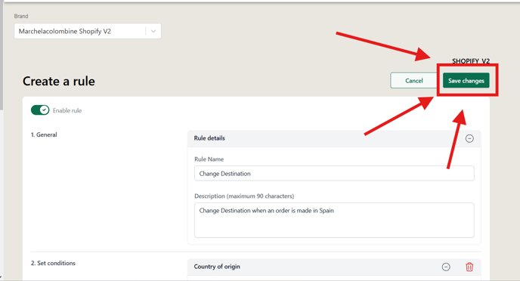Click the Rule details panel header
Screen dimensions: 520x281
pos(334,138)
